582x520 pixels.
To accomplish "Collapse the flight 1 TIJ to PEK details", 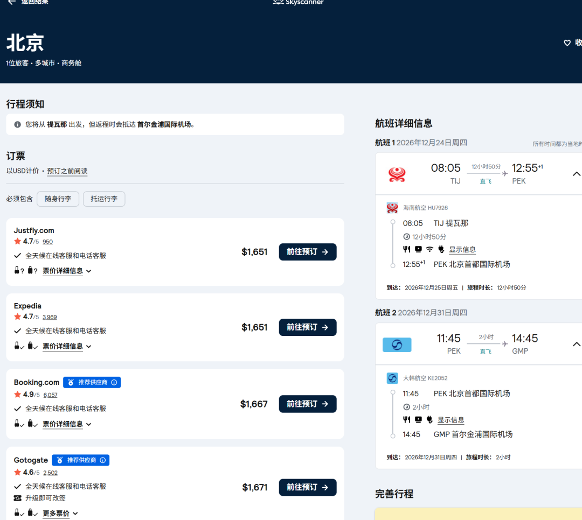I will [576, 174].
